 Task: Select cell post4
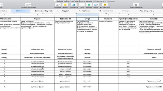click(x=128, y=69)
